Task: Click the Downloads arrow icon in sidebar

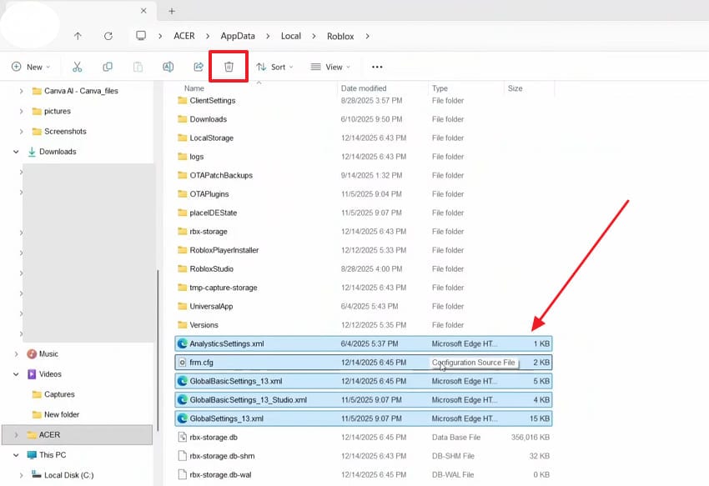Action: [32, 152]
